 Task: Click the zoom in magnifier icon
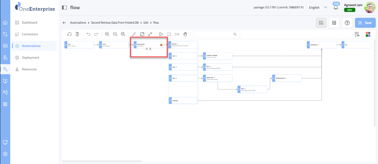107,34
